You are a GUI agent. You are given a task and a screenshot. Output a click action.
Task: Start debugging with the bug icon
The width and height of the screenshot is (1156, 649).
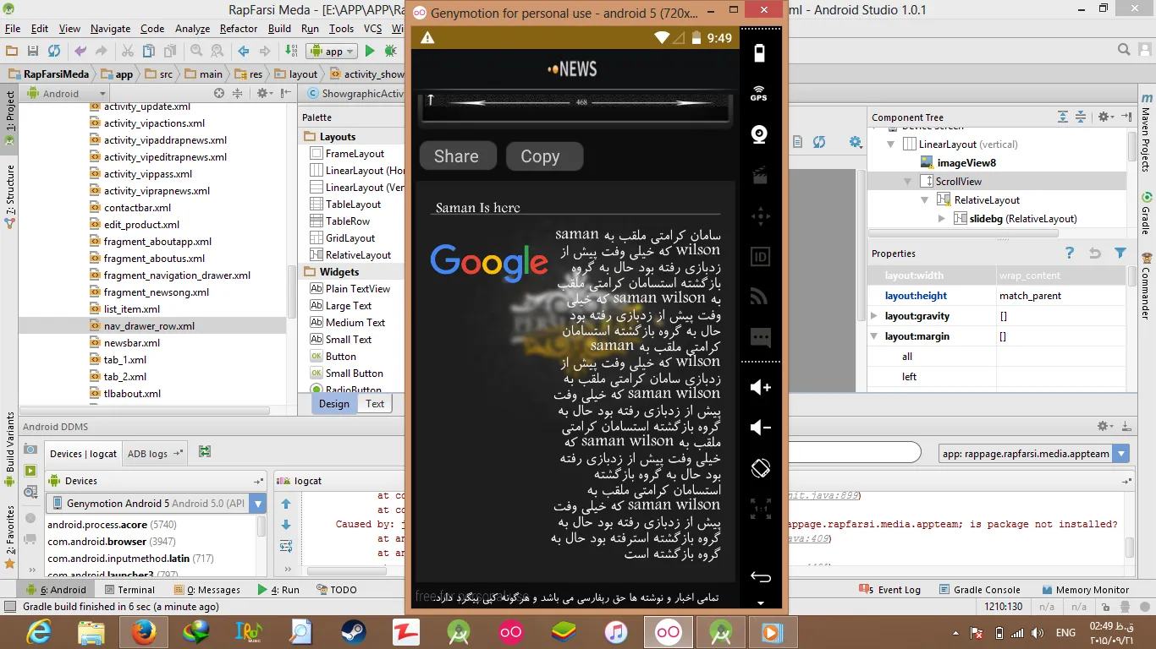390,51
